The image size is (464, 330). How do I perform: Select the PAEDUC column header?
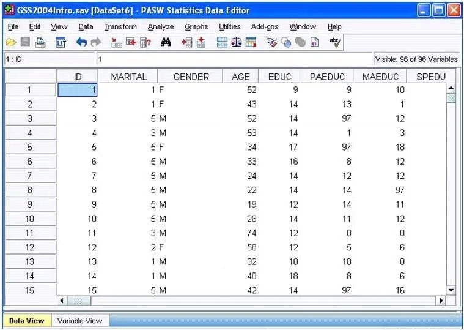pyautogui.click(x=327, y=77)
